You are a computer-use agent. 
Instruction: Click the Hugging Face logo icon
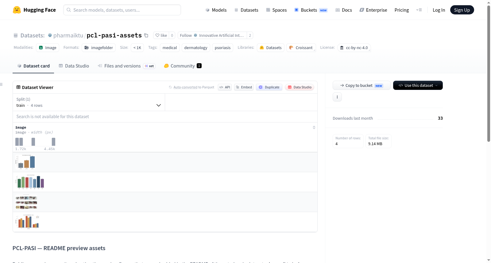(17, 10)
